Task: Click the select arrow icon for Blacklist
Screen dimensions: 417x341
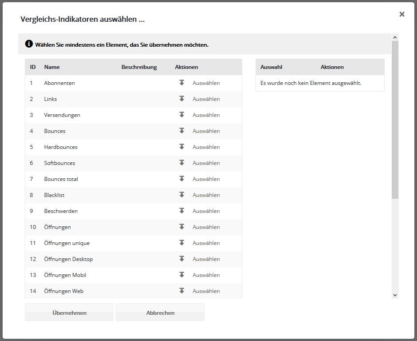Action: tap(181, 195)
